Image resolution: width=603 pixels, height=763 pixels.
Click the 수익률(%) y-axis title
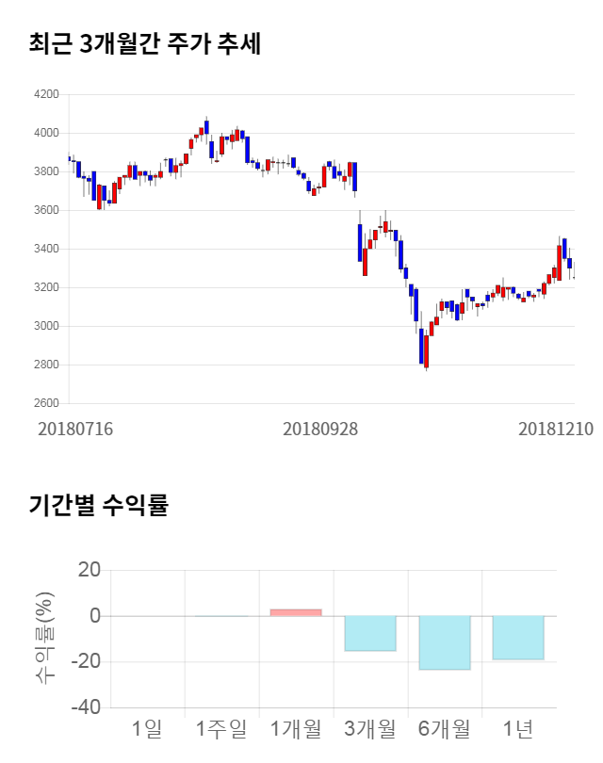pyautogui.click(x=43, y=639)
